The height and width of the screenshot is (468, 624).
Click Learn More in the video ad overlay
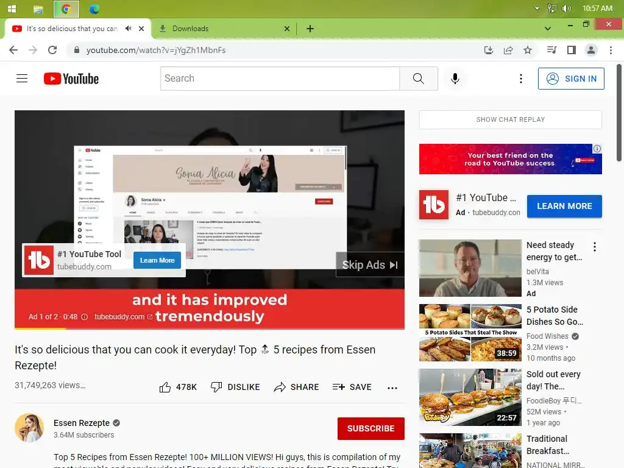157,260
